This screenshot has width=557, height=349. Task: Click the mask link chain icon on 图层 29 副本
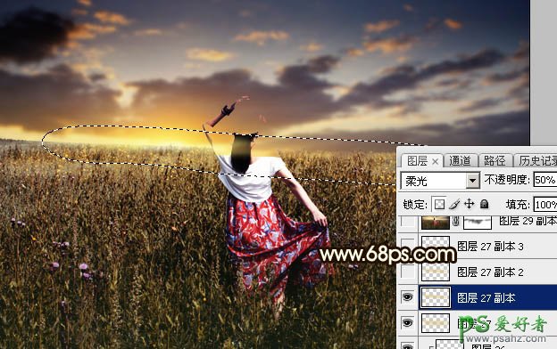[x=456, y=222]
